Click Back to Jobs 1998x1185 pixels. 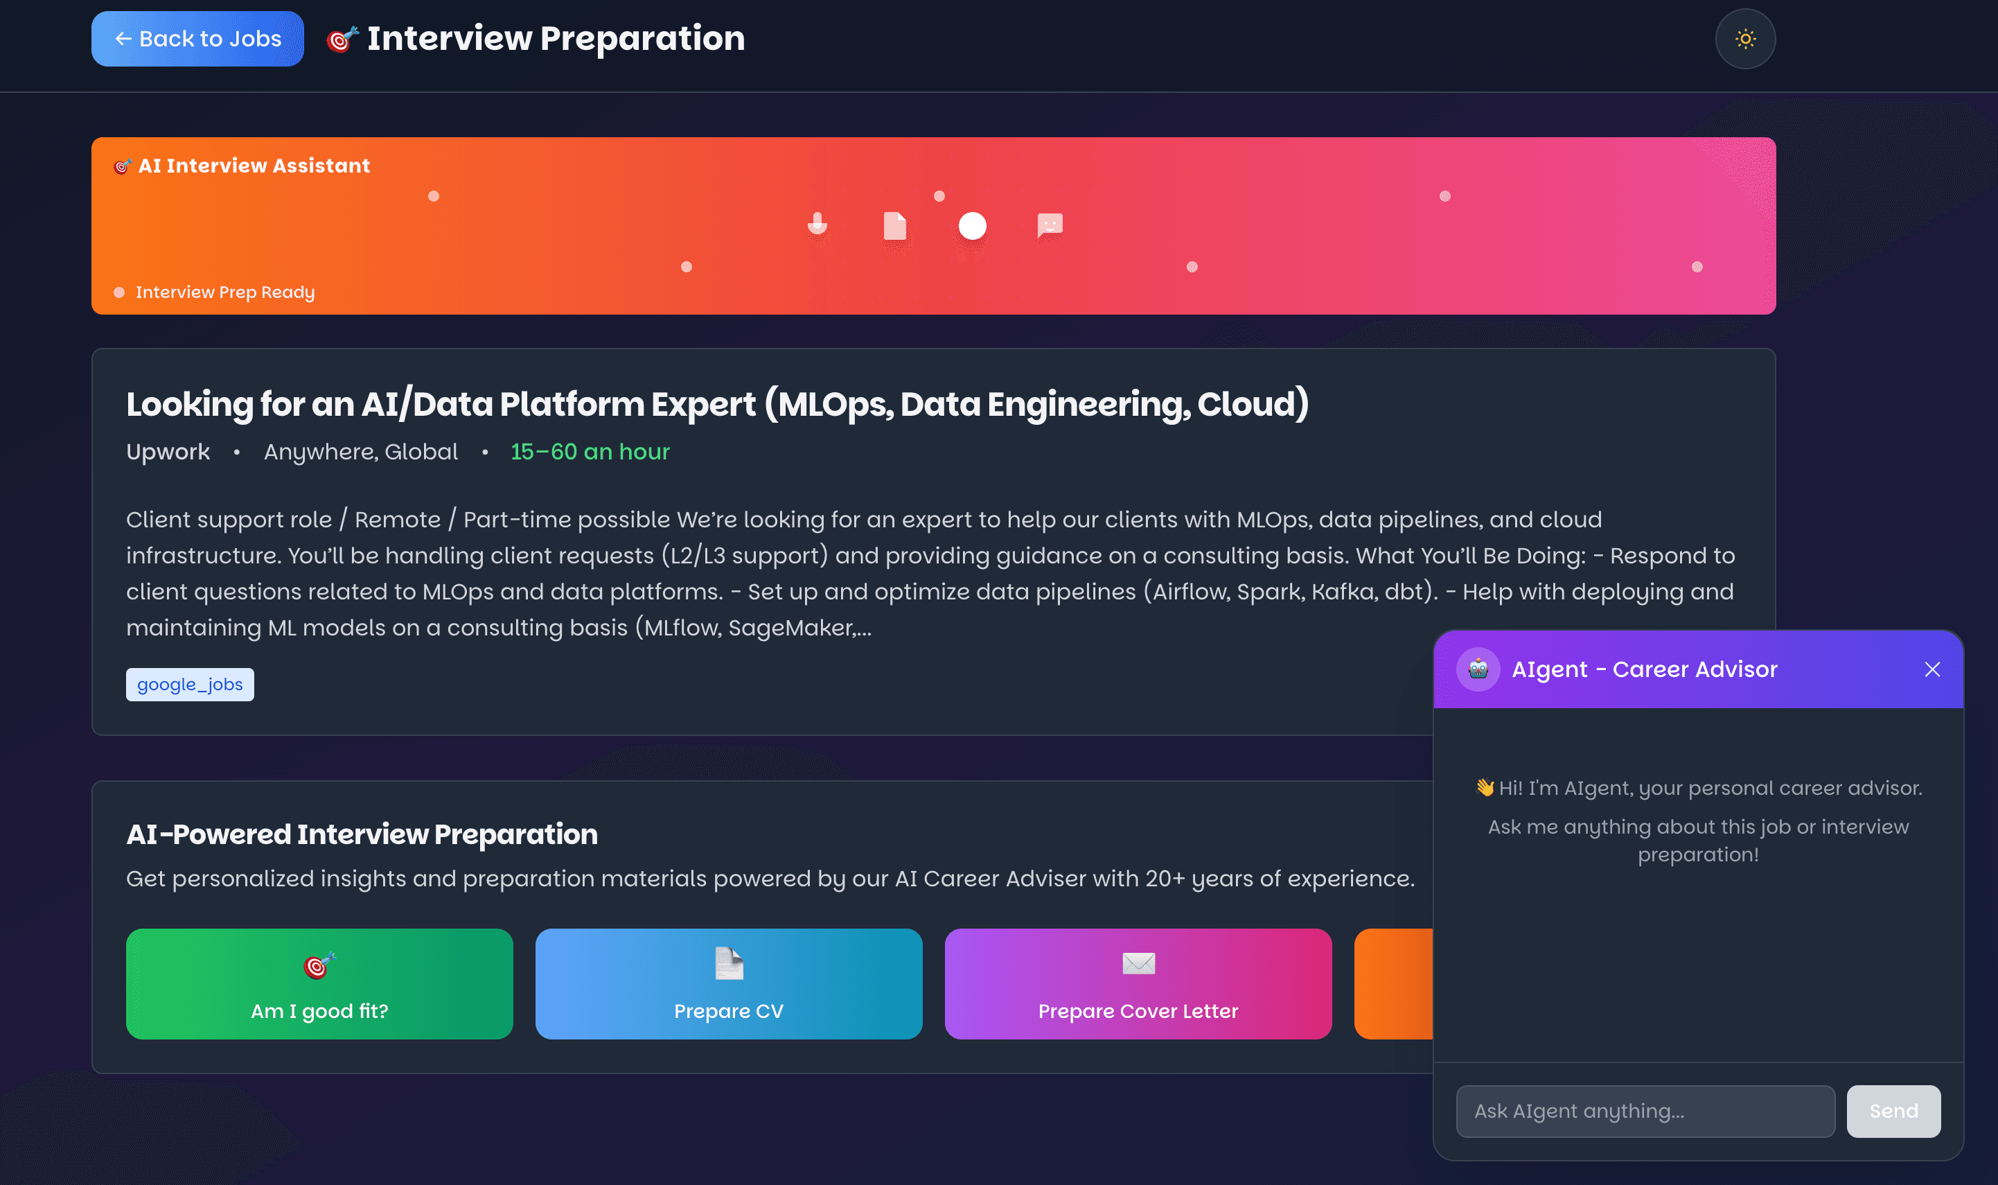coord(197,38)
